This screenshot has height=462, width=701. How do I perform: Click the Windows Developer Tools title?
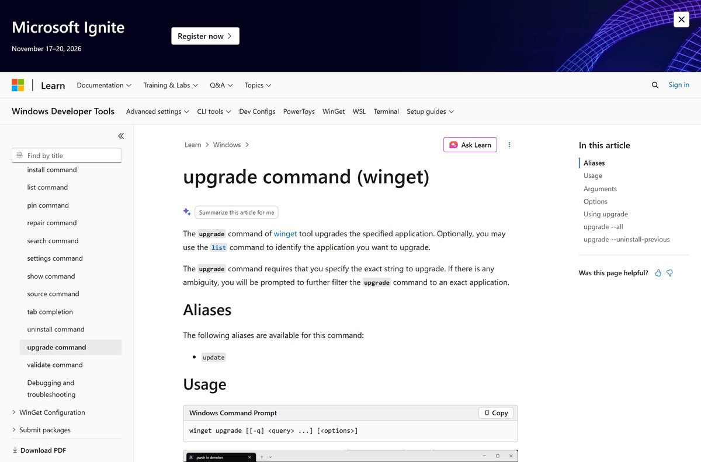click(63, 111)
